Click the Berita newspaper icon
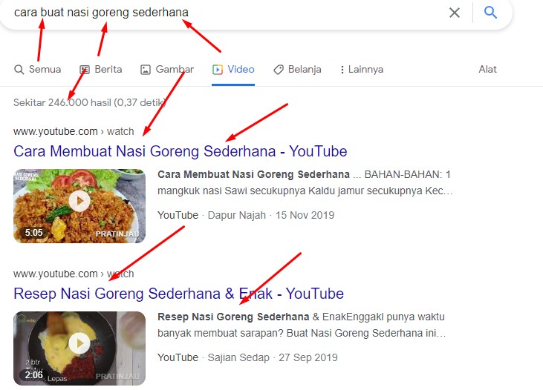This screenshot has width=543, height=390. 85,70
